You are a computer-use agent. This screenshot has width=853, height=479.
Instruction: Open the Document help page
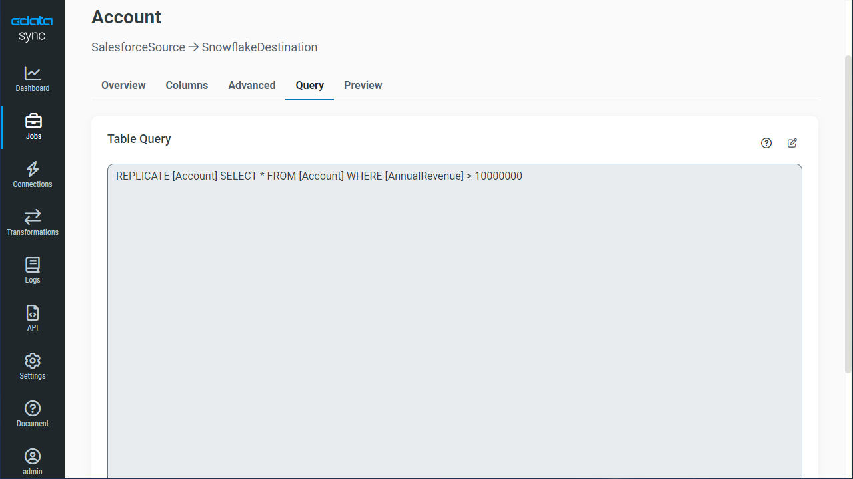pyautogui.click(x=33, y=414)
